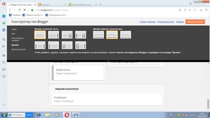Collapse the designer panel arrow
Viewport: 210px width, 118px height.
click(x=108, y=61)
